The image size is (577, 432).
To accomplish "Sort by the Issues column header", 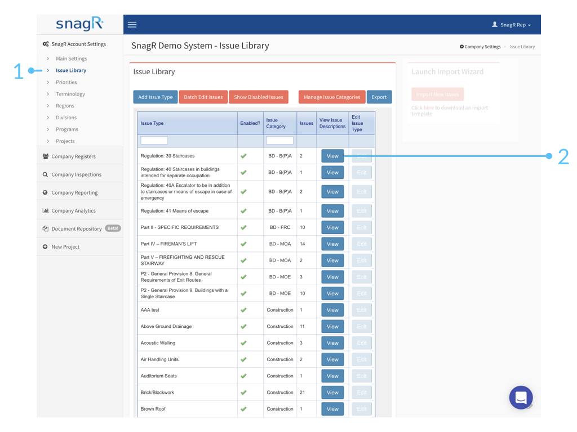I will coord(307,123).
